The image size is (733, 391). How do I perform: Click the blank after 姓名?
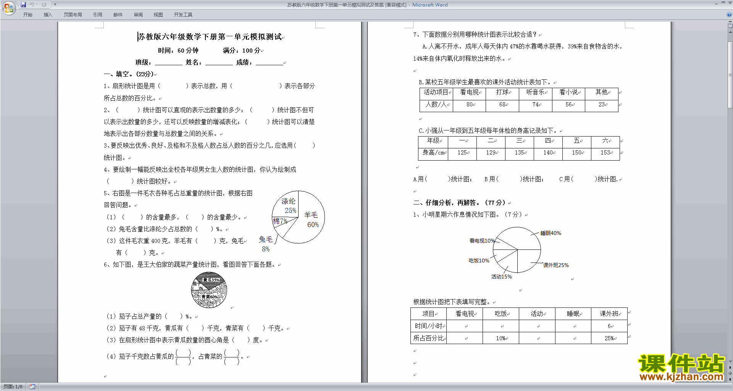click(x=219, y=63)
